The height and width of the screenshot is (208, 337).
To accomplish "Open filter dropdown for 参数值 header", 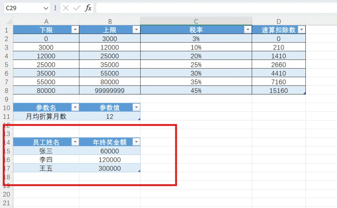I will 136,107.
